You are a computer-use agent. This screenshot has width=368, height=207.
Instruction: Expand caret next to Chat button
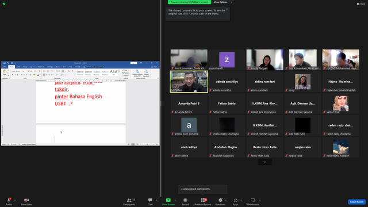pyautogui.click(x=156, y=200)
